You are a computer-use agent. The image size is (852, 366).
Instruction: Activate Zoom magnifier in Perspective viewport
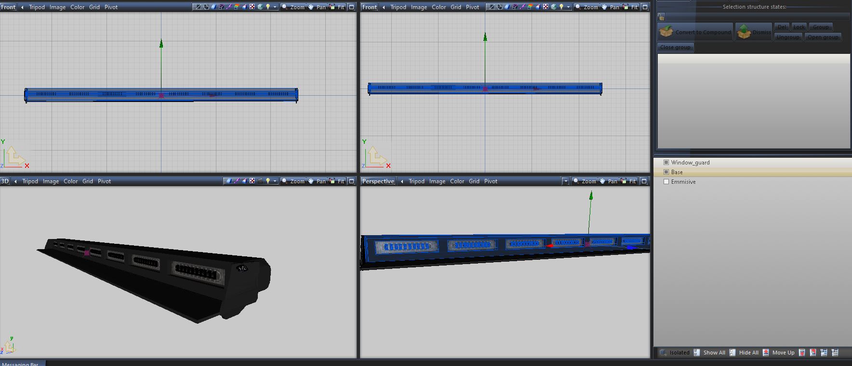click(584, 181)
